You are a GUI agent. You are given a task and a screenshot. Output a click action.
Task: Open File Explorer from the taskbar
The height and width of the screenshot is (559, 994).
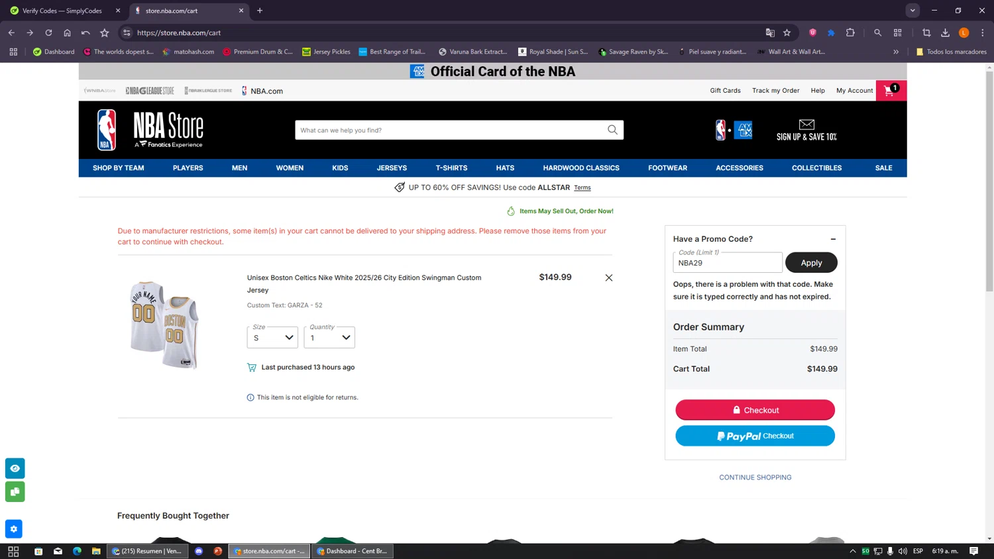96,551
